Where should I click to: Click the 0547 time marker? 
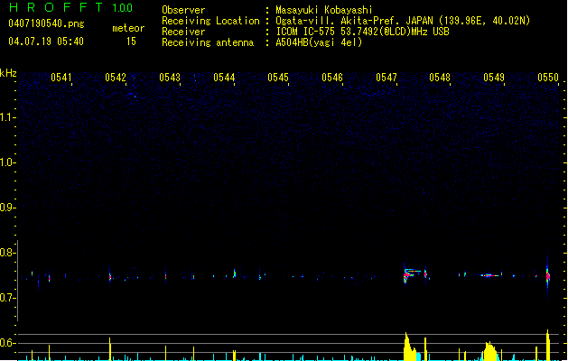pyautogui.click(x=386, y=78)
